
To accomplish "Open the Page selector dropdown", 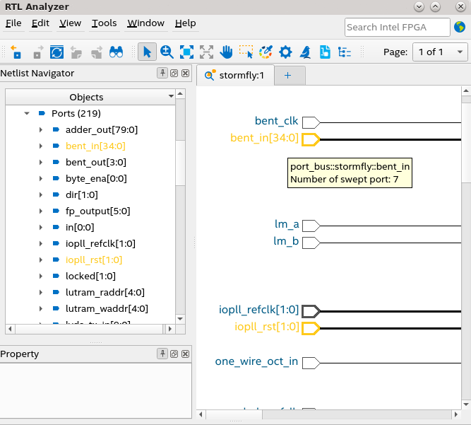I will [x=440, y=52].
